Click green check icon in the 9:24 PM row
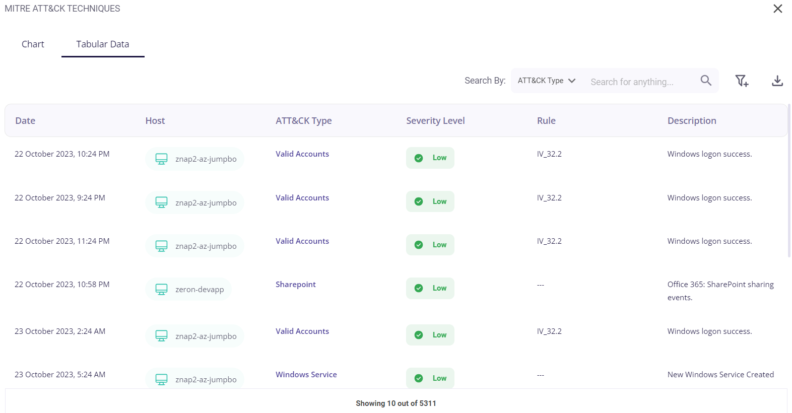 419,201
